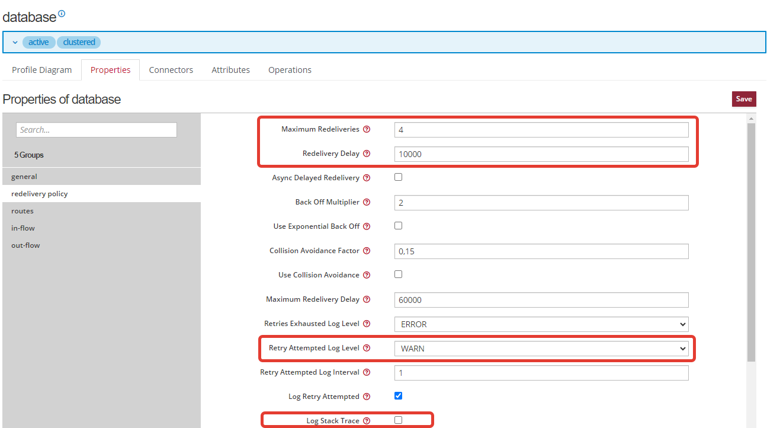This screenshot has width=767, height=428.
Task: Click help icon for Retry Attempted Log Interval
Action: click(367, 372)
